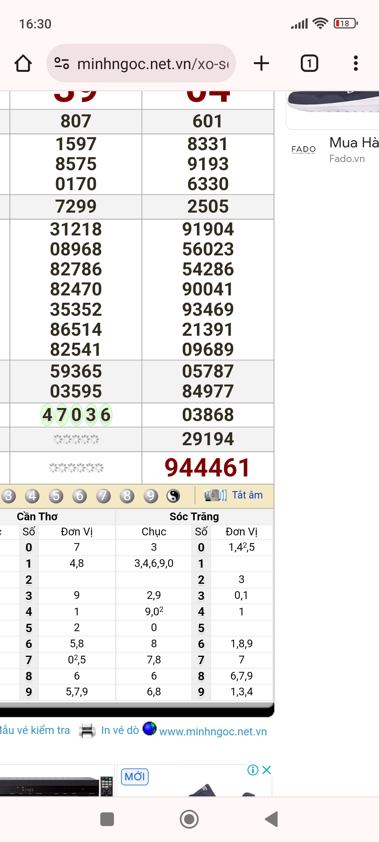Mute sound with Tắt âm link
379x842 pixels.
[247, 495]
